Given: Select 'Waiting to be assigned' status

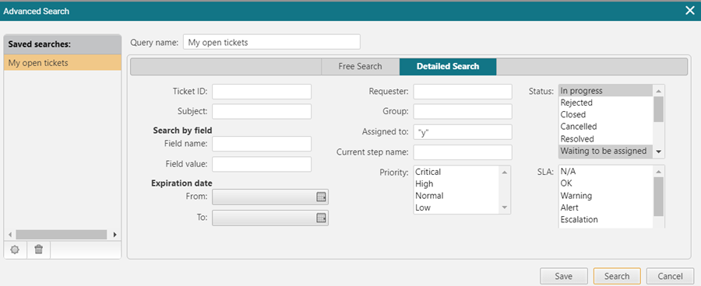Looking at the screenshot, I should [x=606, y=151].
